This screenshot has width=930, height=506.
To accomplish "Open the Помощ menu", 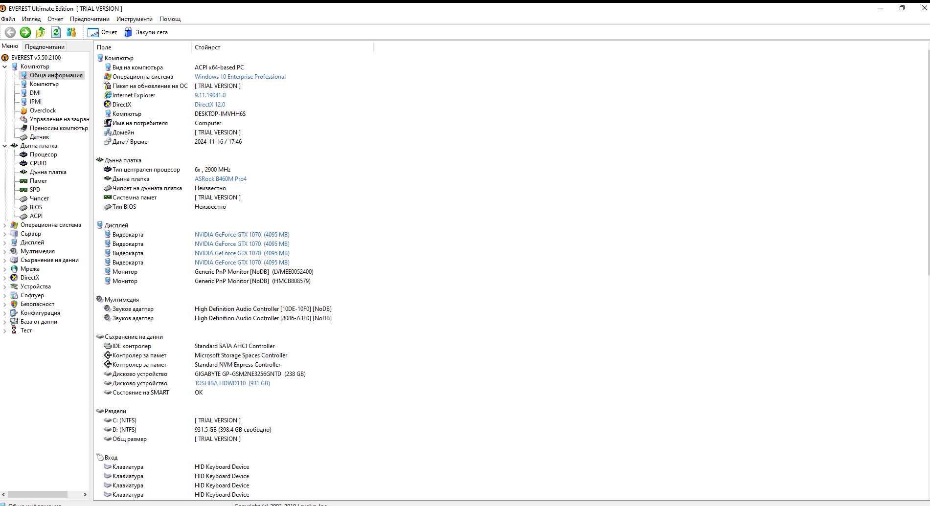I will (x=170, y=19).
